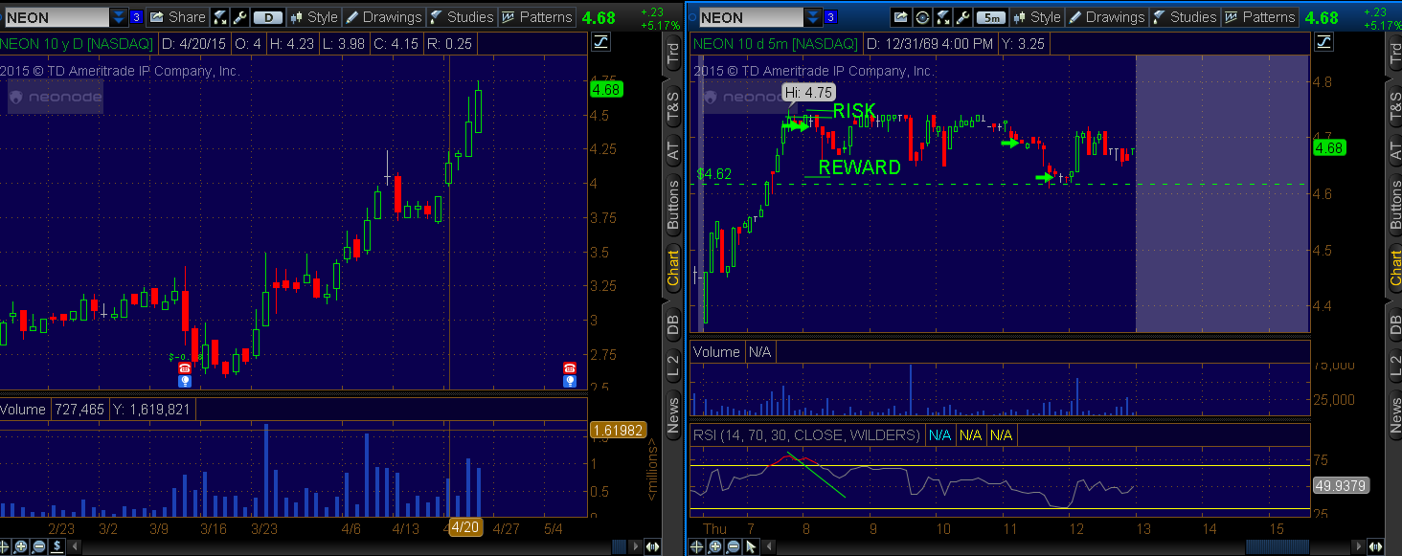Click pan crosshair icon below right chart
The width and height of the screenshot is (1402, 556).
click(x=698, y=546)
